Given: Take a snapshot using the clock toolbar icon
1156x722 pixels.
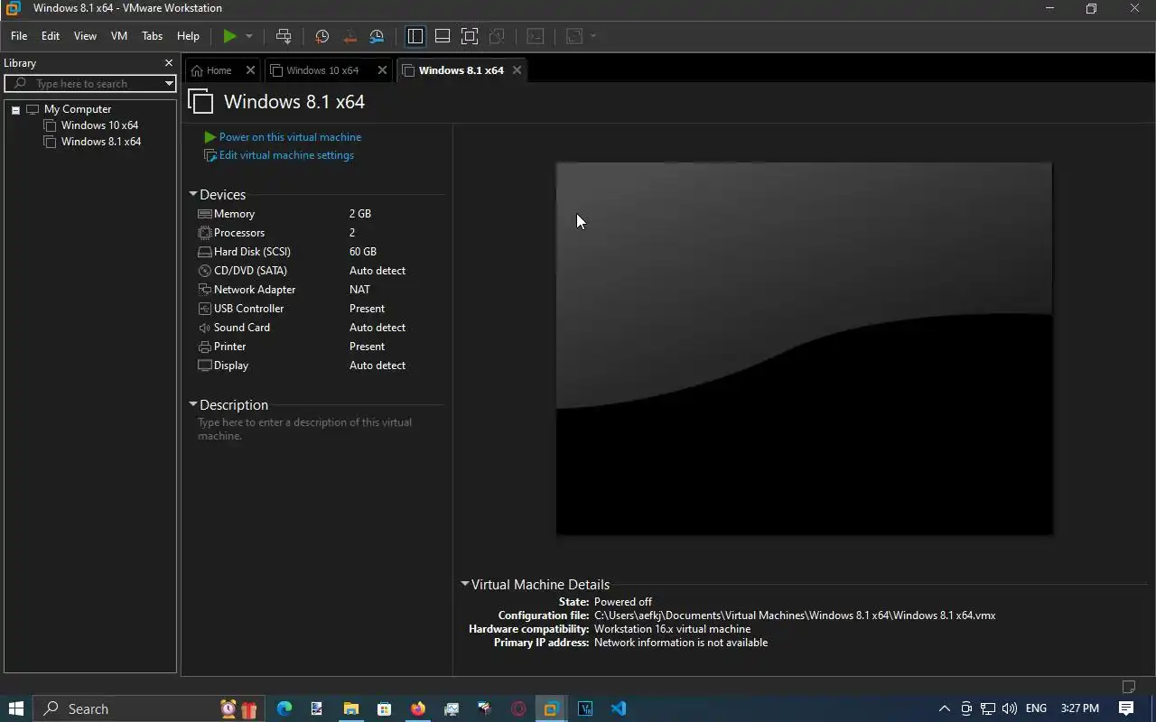Looking at the screenshot, I should (x=322, y=36).
